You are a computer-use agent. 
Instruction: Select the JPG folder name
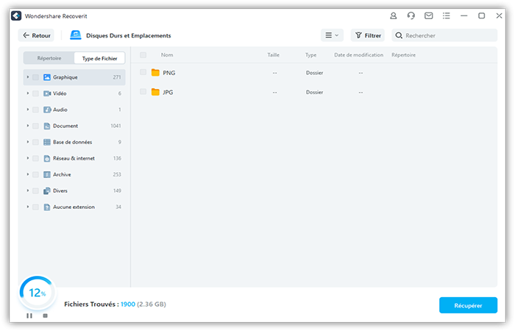pos(168,92)
